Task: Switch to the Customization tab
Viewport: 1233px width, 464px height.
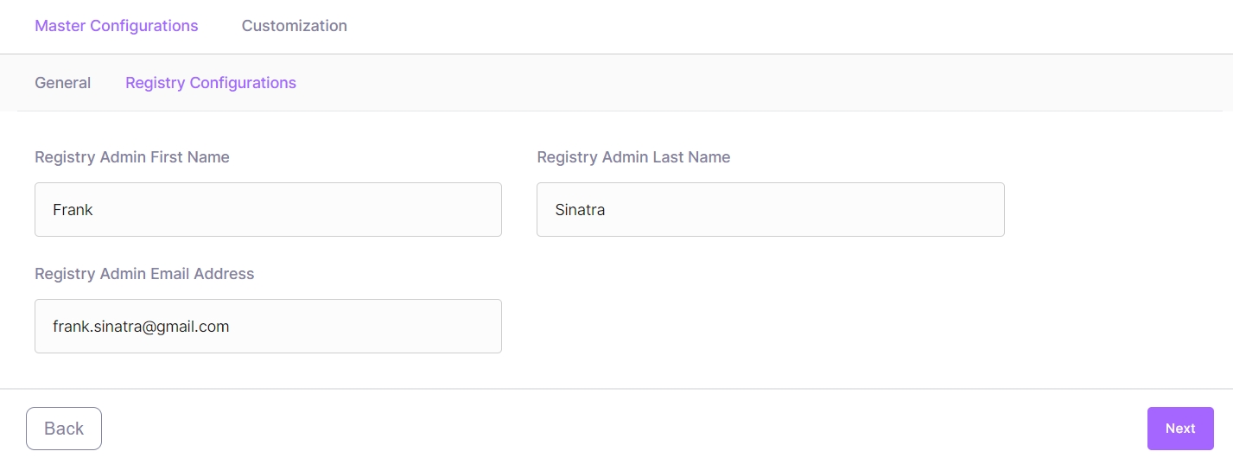Action: pyautogui.click(x=294, y=26)
